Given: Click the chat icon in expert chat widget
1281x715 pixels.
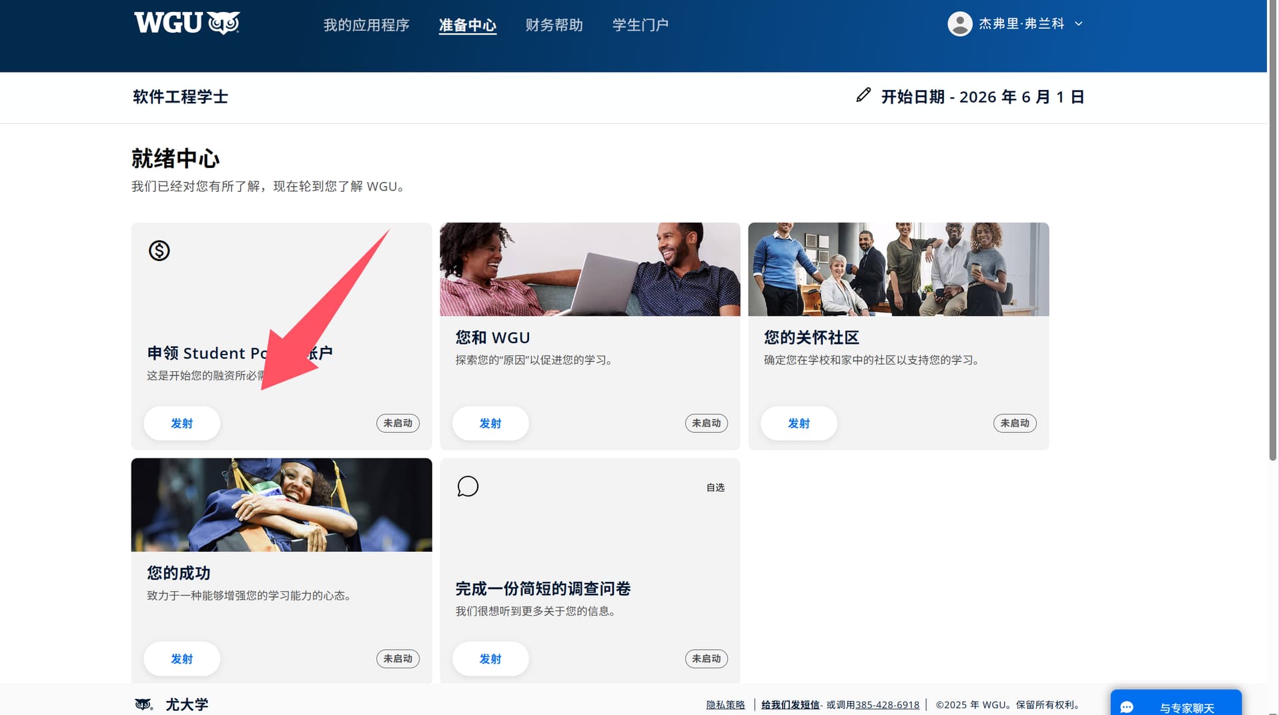Looking at the screenshot, I should pos(1127,706).
